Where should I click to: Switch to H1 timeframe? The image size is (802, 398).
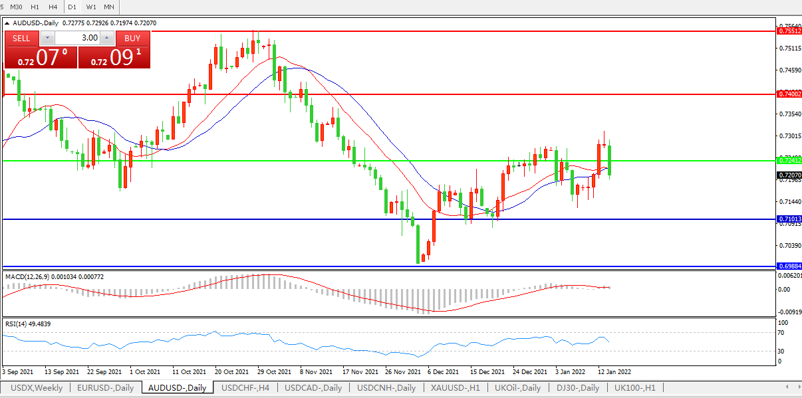click(x=35, y=7)
